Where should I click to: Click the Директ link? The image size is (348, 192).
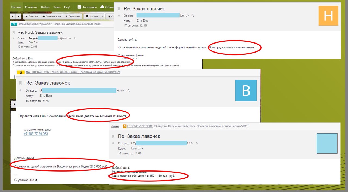point(115,126)
